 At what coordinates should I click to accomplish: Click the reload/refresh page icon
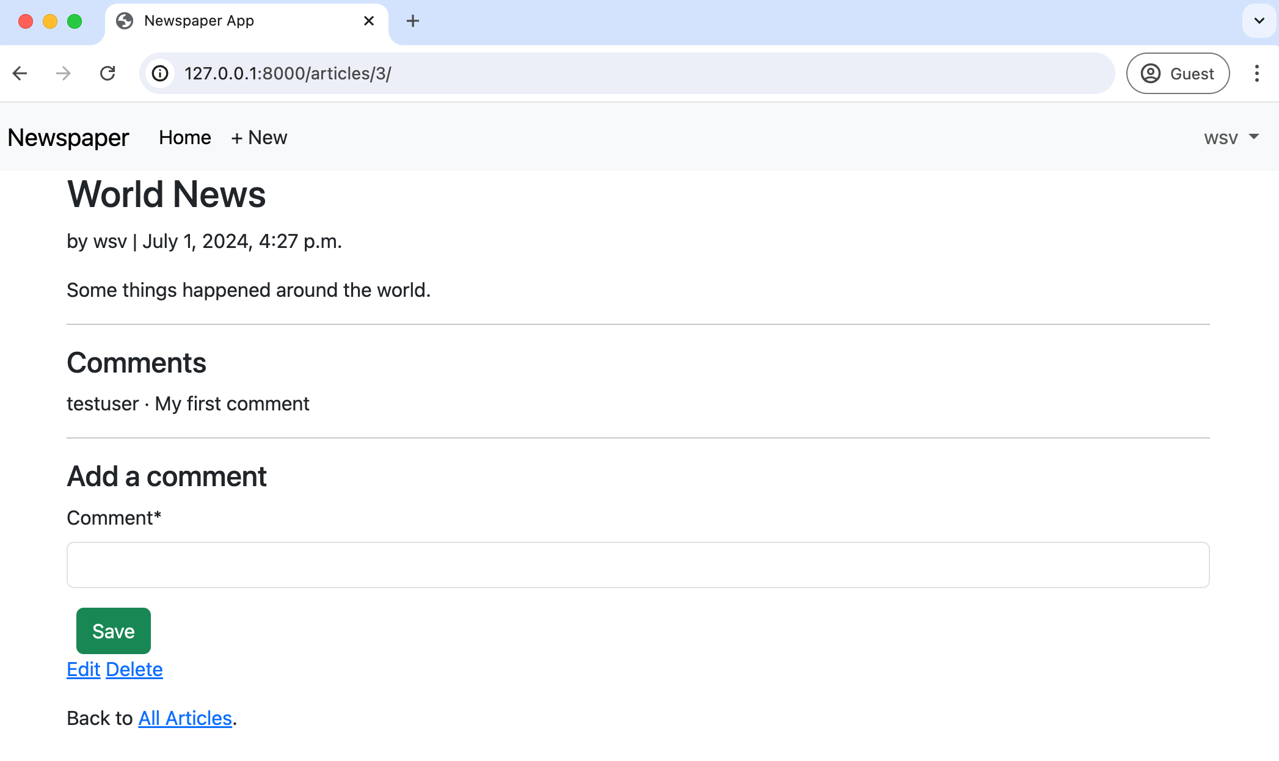coord(107,73)
